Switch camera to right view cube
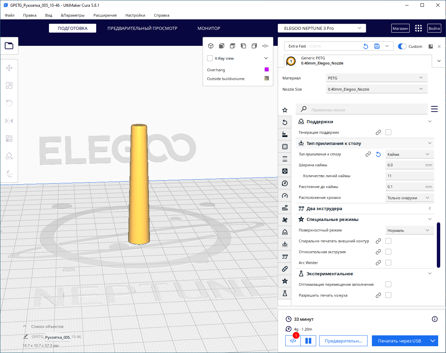This screenshot has height=353, width=446. [254, 46]
